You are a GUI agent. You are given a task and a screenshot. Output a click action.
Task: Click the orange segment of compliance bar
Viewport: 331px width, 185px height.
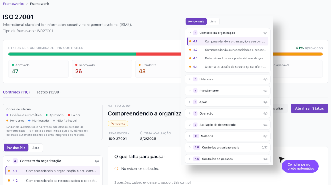tap(298, 54)
